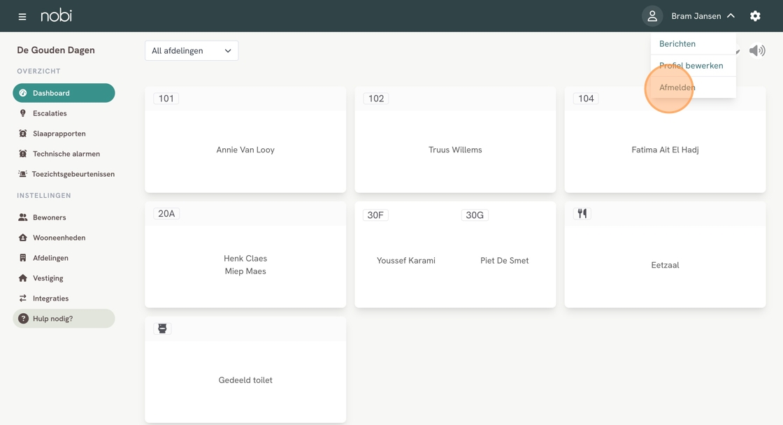Open room 101 Annie Van Looy card
This screenshot has height=425, width=783.
(245, 150)
